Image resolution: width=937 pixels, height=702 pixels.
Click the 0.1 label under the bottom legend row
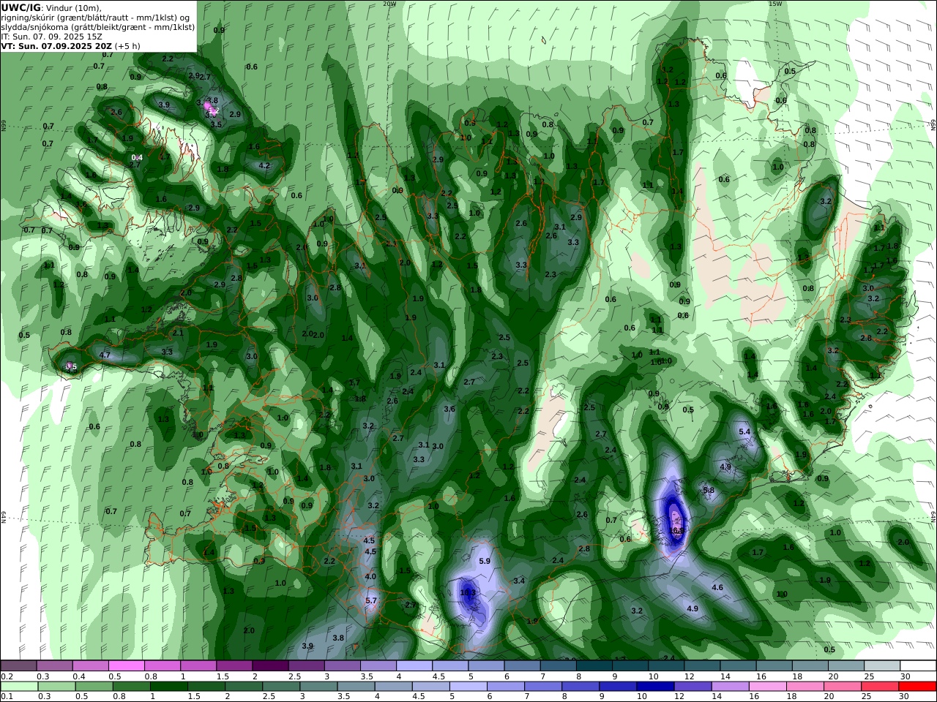point(7,696)
